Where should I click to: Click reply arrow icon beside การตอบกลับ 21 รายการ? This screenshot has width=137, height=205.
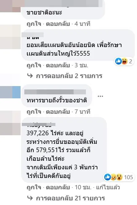coord(30,198)
